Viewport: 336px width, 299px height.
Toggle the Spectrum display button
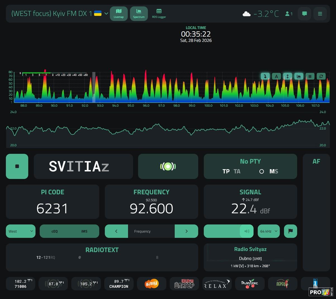point(139,14)
